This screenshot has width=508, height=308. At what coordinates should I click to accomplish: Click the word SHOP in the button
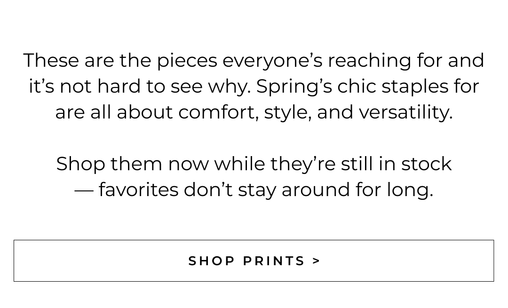212,261
